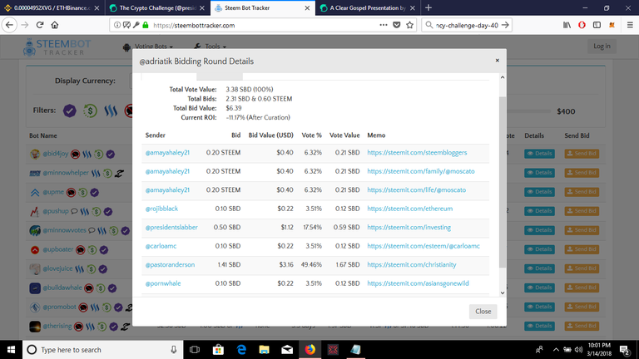Click the dialog vertical scrollbar thumb
This screenshot has width=639, height=359.
tap(503, 182)
